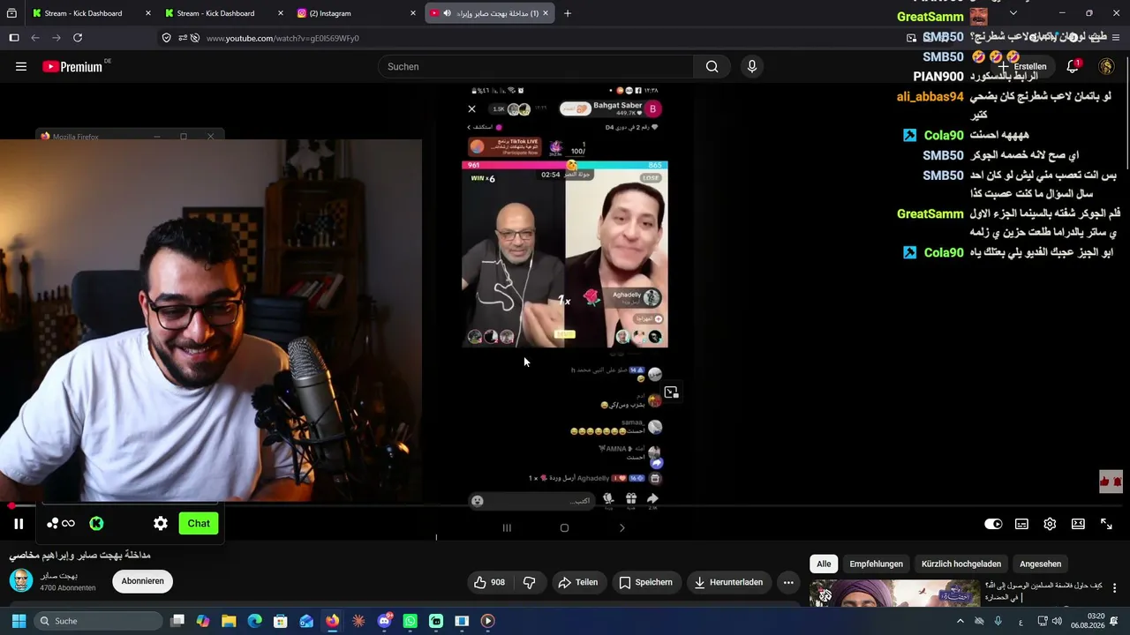The width and height of the screenshot is (1130, 635).
Task: Click the Teilen share button
Action: (x=577, y=582)
